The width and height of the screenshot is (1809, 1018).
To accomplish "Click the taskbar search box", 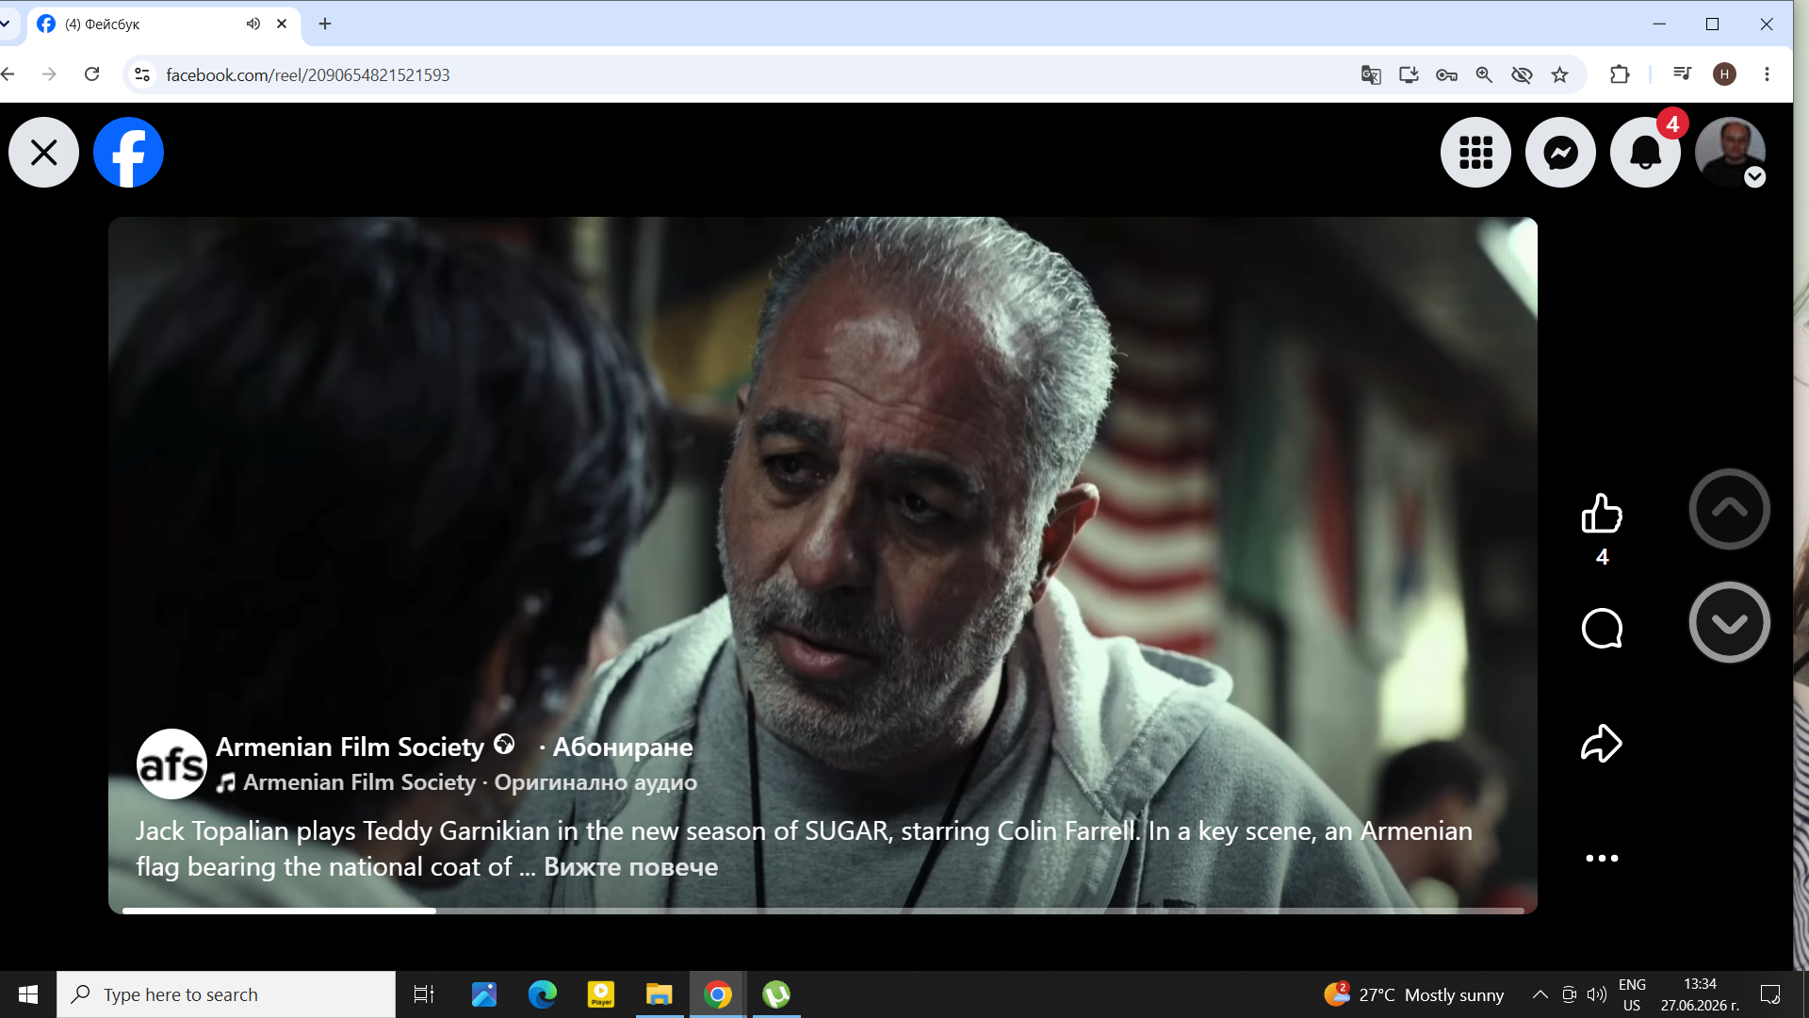I will click(226, 994).
